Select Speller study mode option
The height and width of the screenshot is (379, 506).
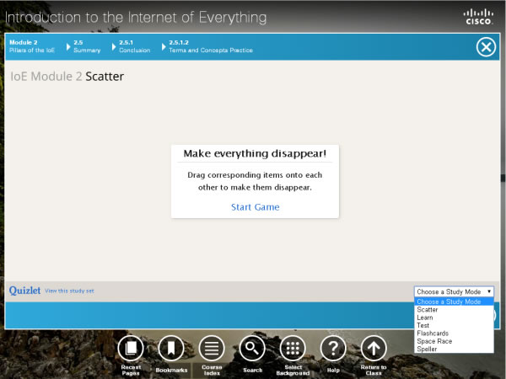(428, 349)
